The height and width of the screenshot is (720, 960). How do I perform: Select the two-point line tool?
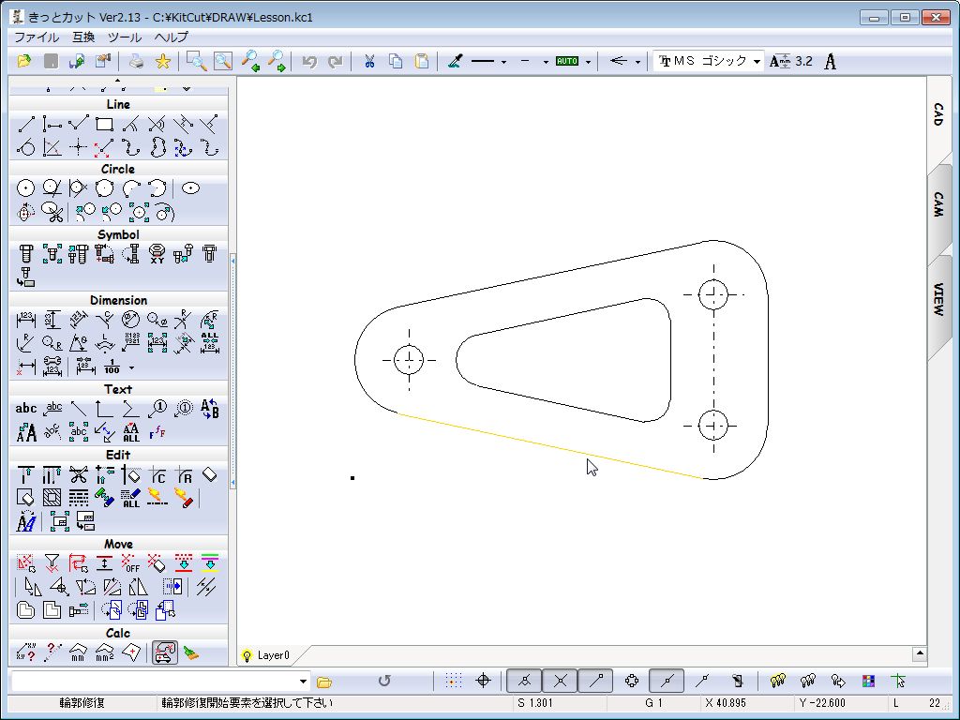point(25,125)
